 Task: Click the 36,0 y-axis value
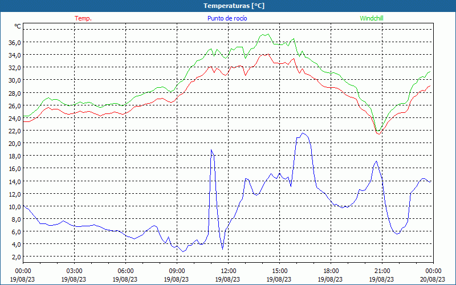pos(15,42)
